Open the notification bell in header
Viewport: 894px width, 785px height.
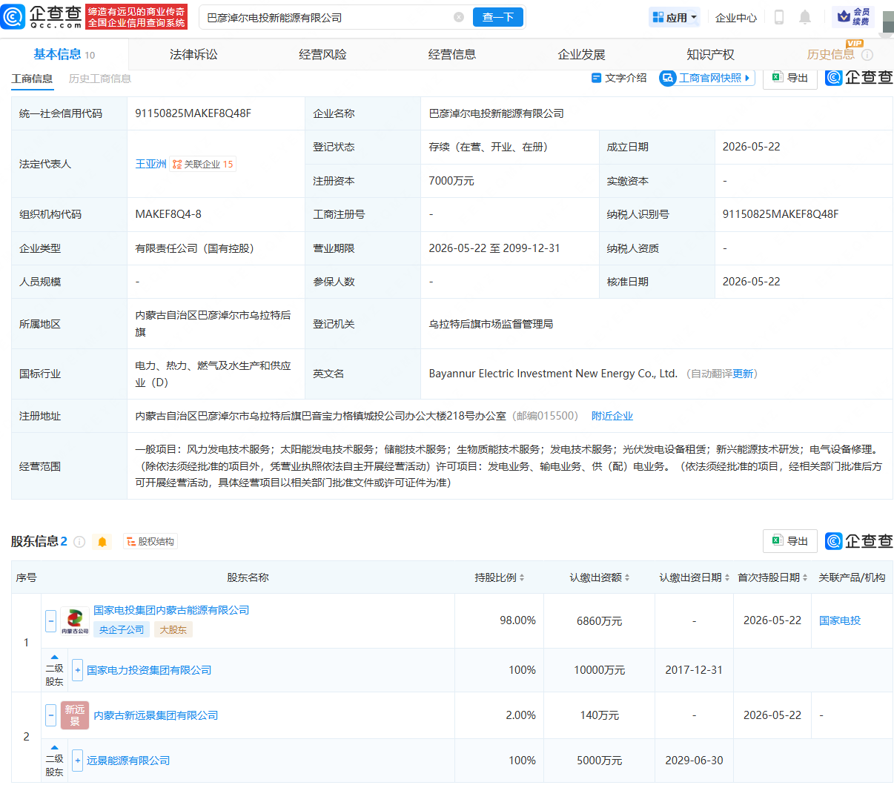805,17
